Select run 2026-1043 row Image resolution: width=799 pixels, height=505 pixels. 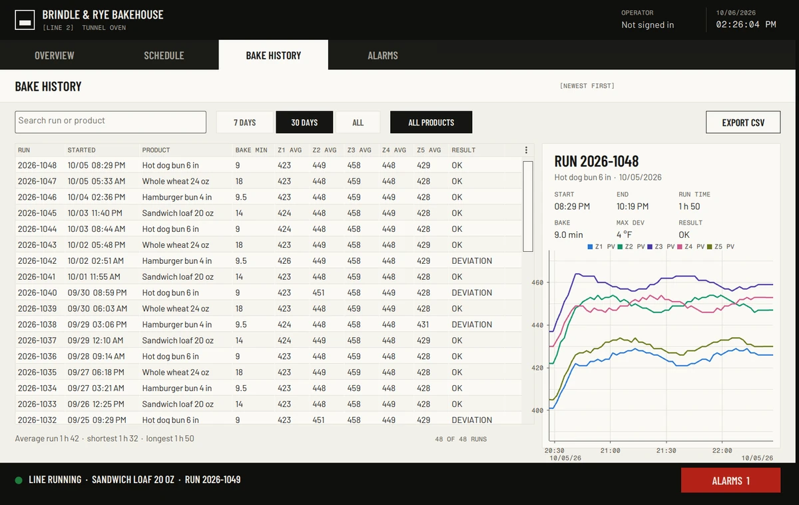(x=268, y=245)
